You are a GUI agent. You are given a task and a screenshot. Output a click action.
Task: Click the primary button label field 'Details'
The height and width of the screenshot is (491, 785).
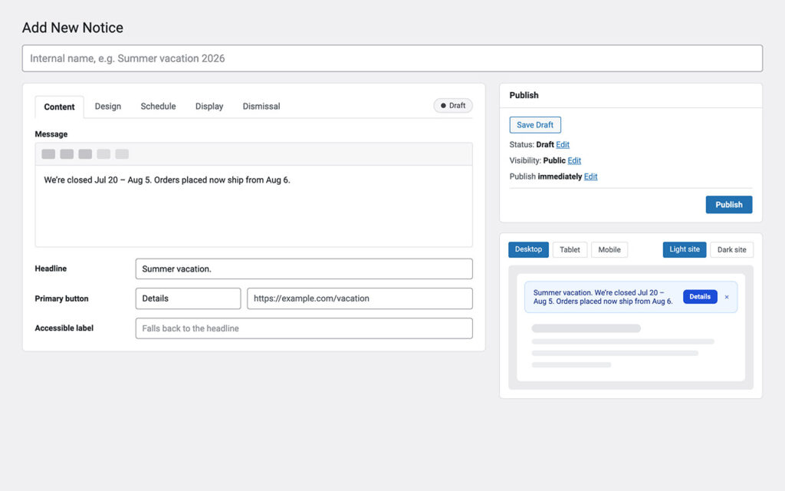[189, 298]
